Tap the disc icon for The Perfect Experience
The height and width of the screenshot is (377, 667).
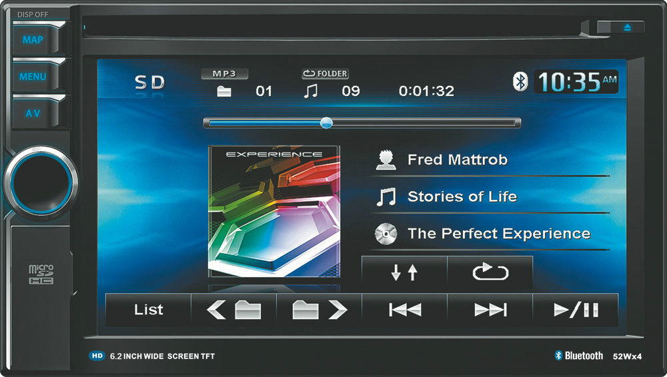(x=386, y=234)
